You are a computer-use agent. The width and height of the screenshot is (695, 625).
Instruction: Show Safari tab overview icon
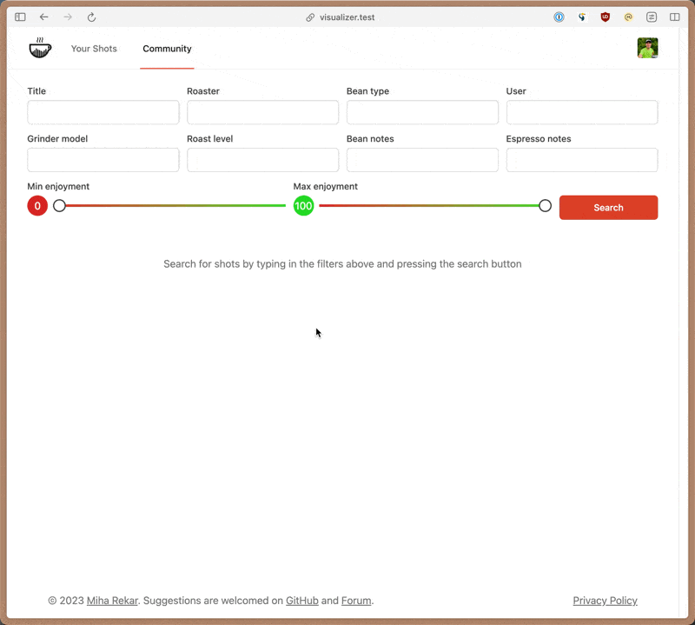pyautogui.click(x=675, y=17)
